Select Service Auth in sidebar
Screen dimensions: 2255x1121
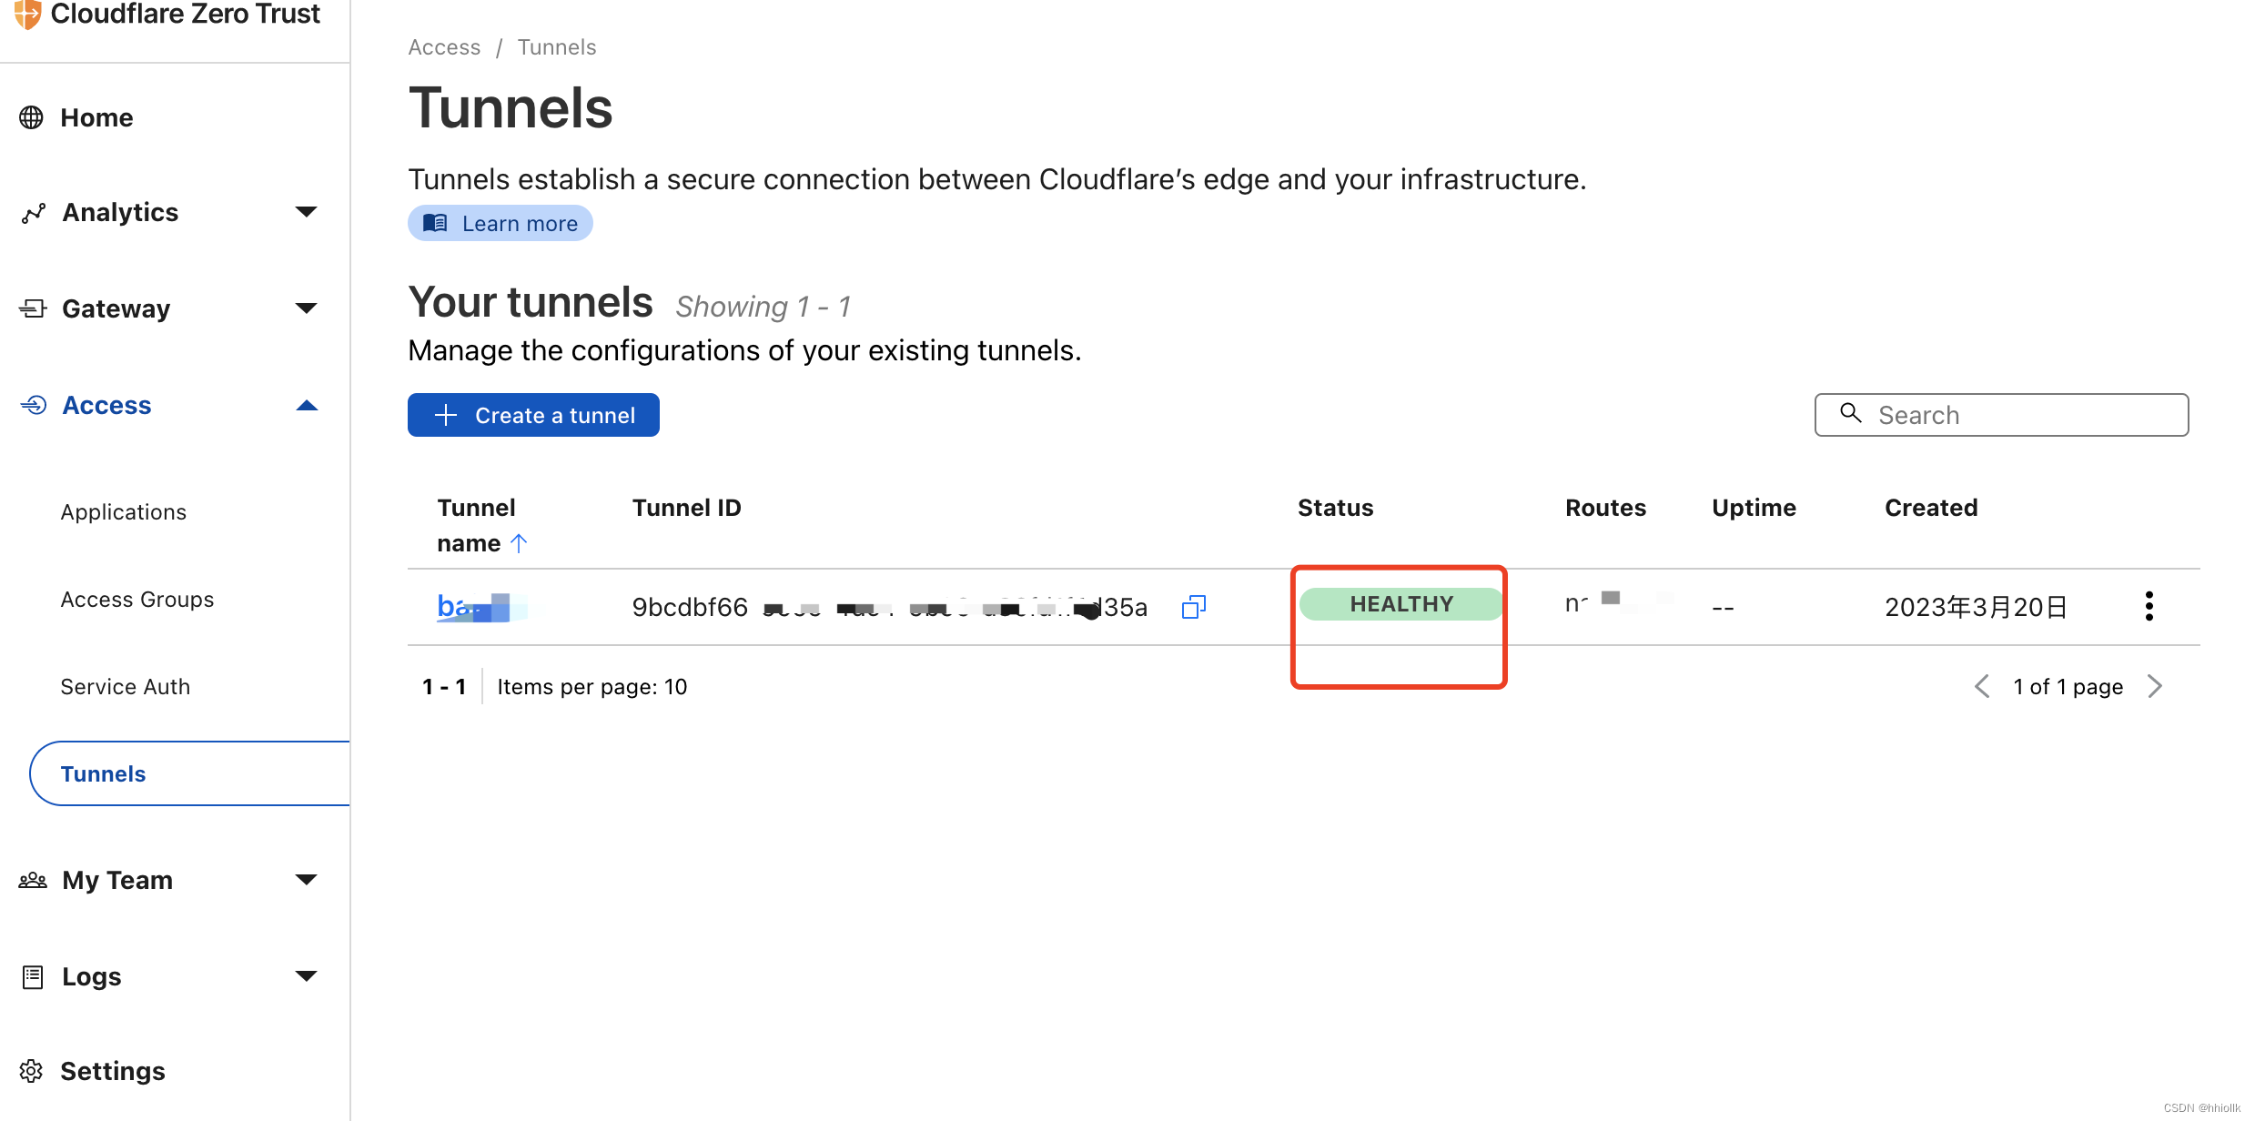(126, 687)
